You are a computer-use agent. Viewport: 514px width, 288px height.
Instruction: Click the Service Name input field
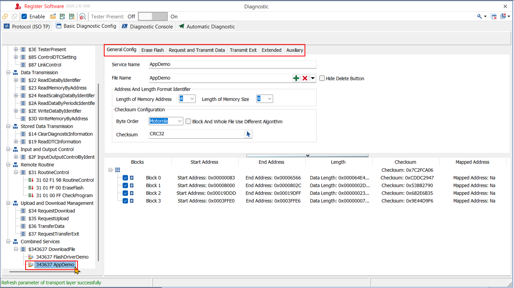[232, 64]
